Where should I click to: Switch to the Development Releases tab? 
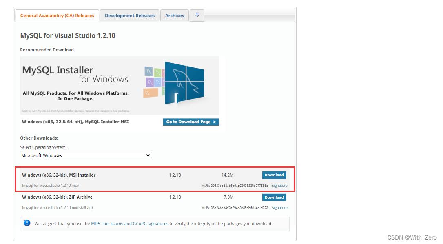click(x=130, y=16)
